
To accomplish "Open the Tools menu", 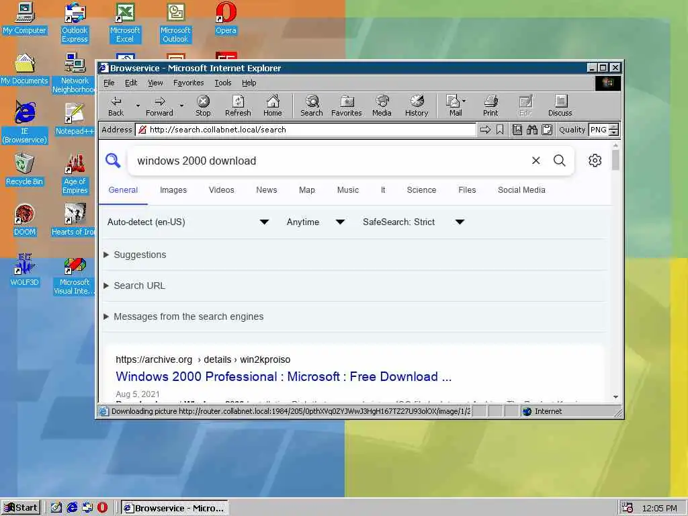I will [223, 83].
